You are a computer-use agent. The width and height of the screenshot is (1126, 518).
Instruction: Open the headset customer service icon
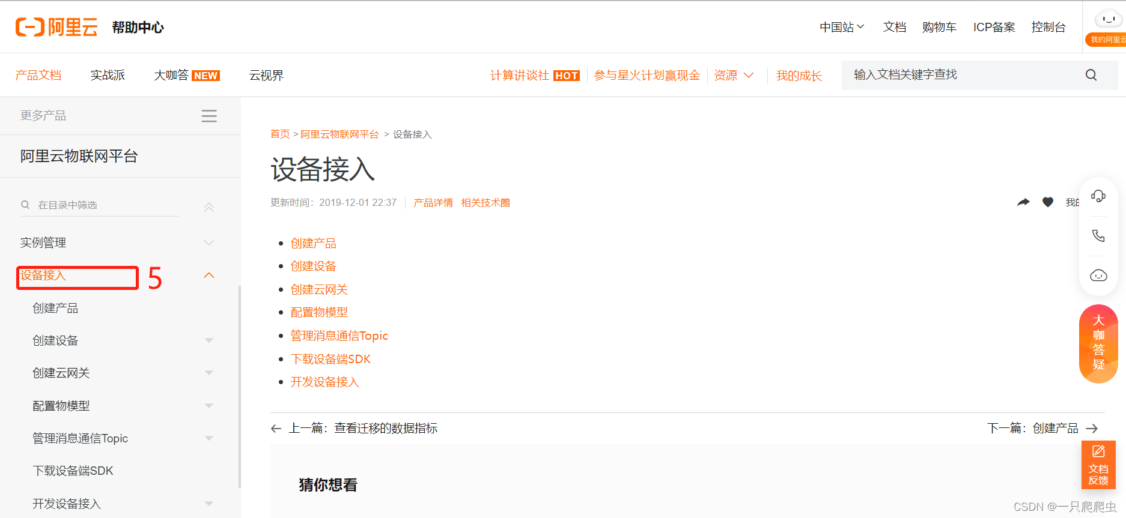(x=1098, y=196)
